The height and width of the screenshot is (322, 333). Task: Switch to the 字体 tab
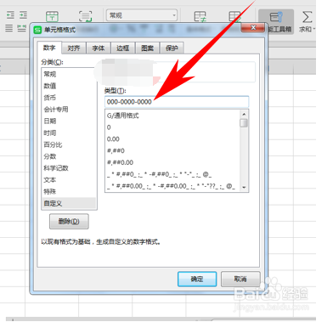point(99,48)
